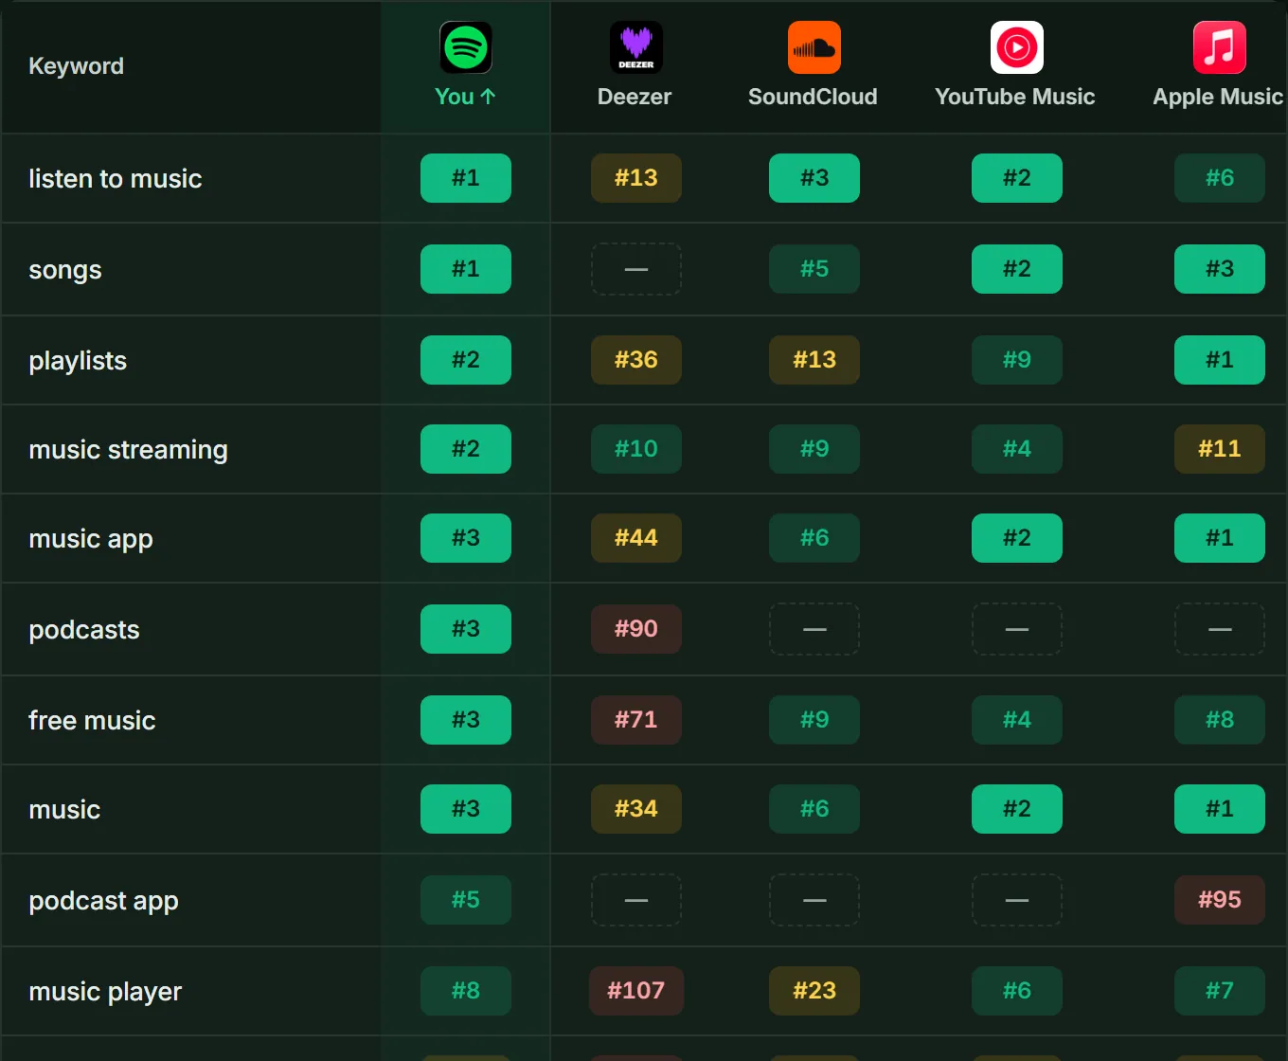Click Apple Music's #6 rank for listen to music
This screenshot has height=1061, width=1288.
1220,178
